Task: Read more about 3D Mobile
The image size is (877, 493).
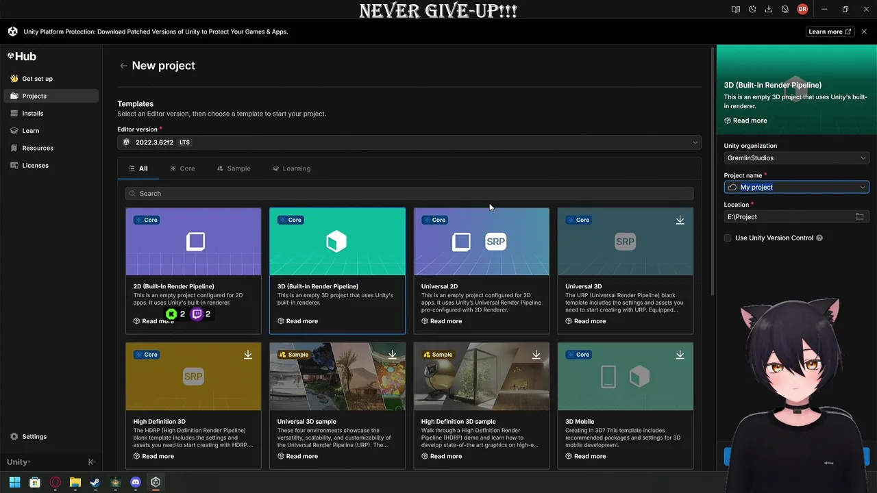Action: click(585, 456)
